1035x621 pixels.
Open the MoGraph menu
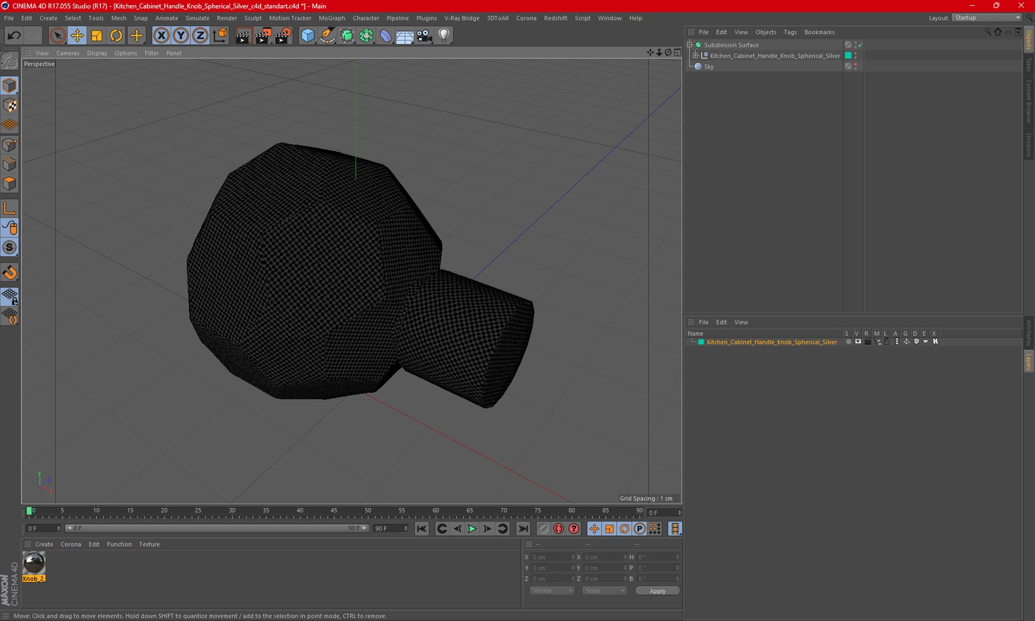331,18
